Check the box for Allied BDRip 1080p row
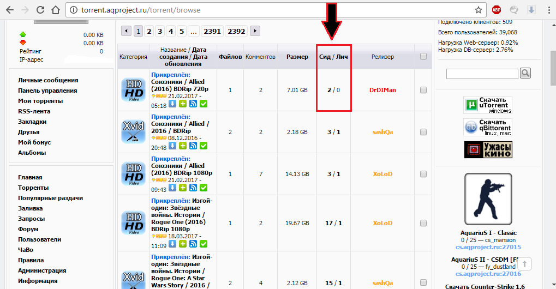 (x=423, y=174)
